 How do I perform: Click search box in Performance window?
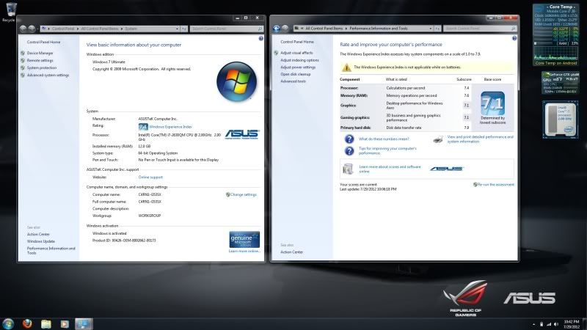click(x=480, y=29)
